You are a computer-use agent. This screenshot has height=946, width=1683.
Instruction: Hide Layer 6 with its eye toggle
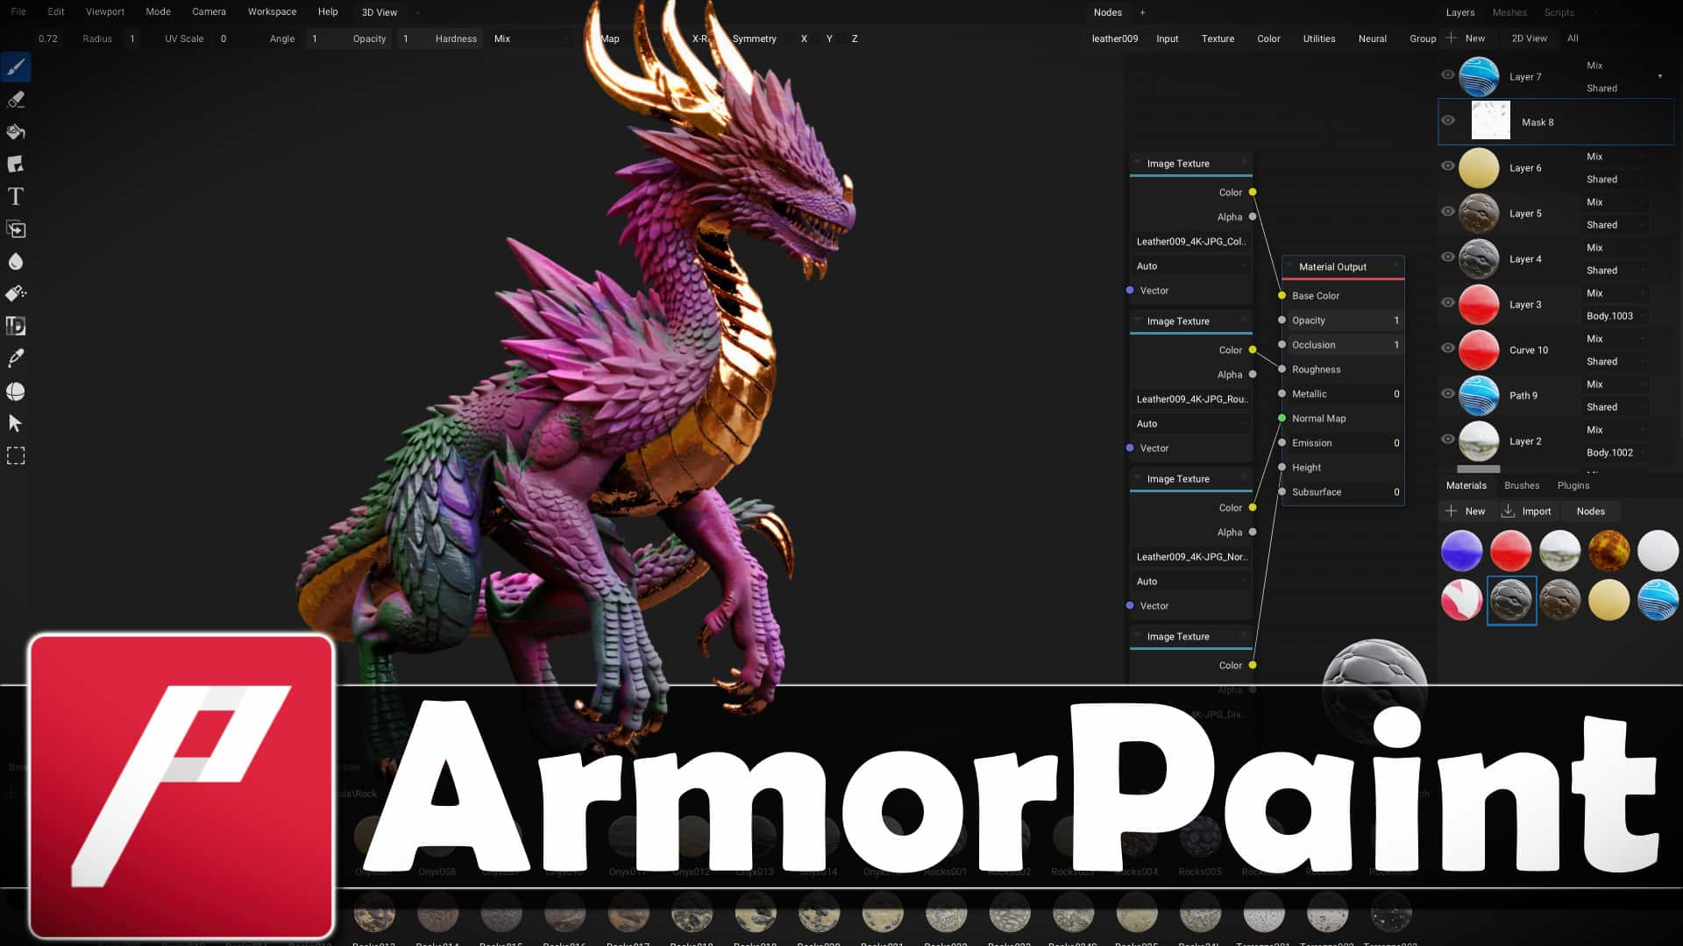coord(1448,166)
